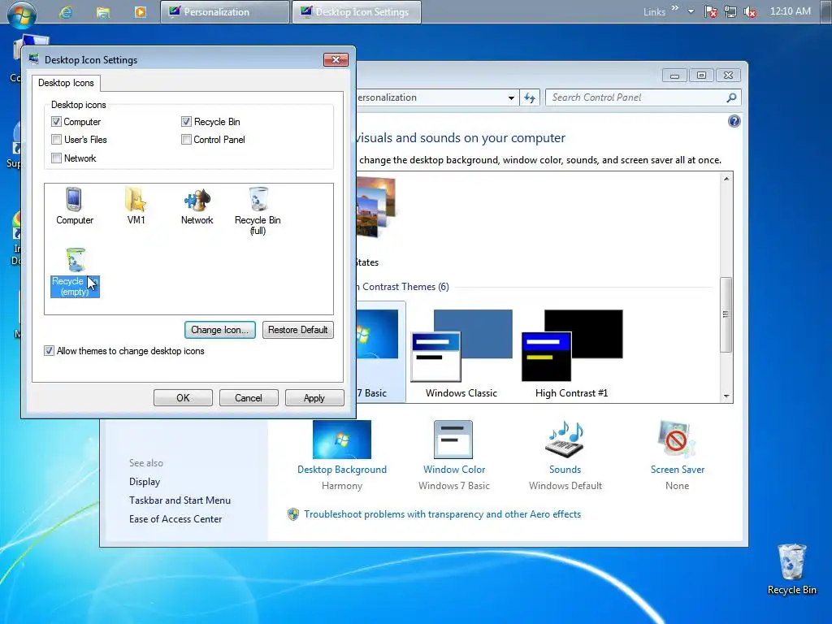Click the theme list scroll down arrow

(x=726, y=396)
